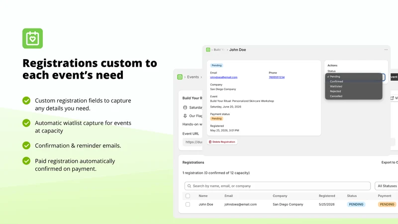This screenshot has height=224, width=398.
Task: Click the green app icon beside John Doe breadcrumb
Action: click(208, 50)
